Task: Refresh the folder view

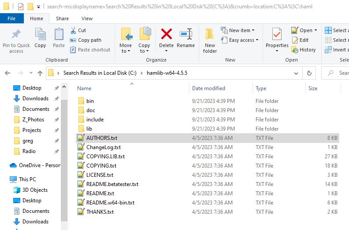Action: [x=309, y=73]
